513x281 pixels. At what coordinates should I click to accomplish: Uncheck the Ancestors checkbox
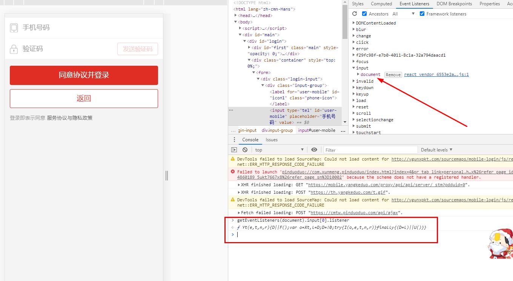pos(364,14)
